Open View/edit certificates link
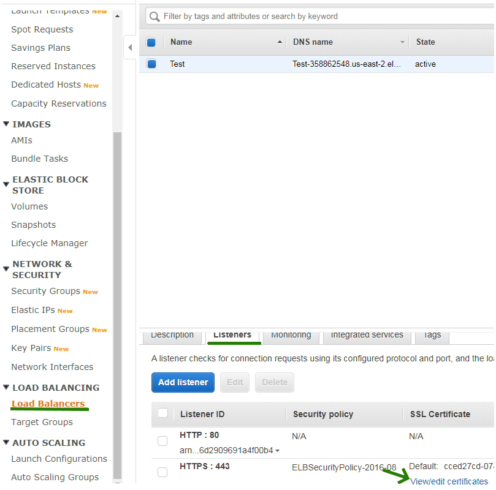 tap(449, 481)
